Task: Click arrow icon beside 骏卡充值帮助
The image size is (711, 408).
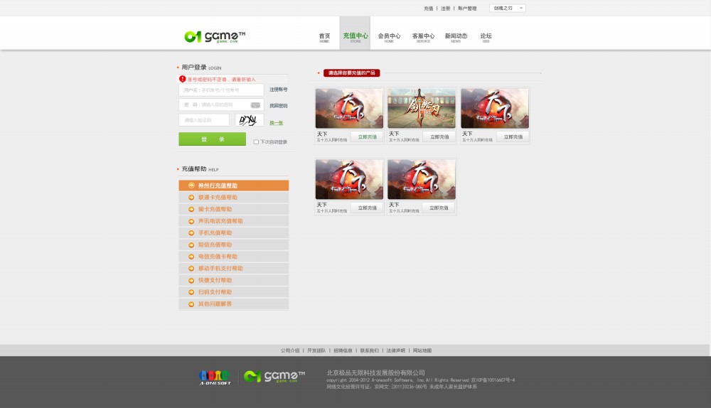Action: [x=191, y=209]
